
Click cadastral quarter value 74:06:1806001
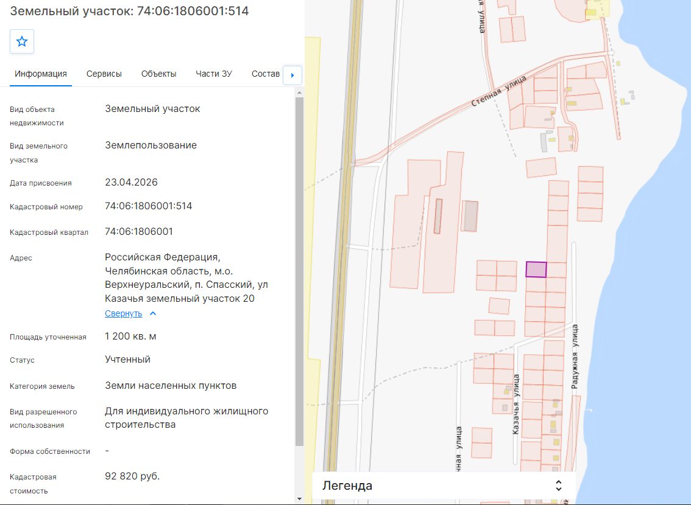[x=139, y=231]
